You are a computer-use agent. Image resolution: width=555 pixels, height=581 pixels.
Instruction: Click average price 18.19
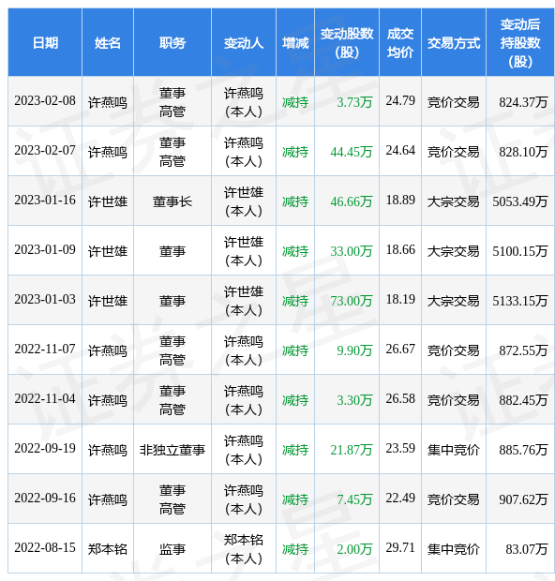(400, 299)
